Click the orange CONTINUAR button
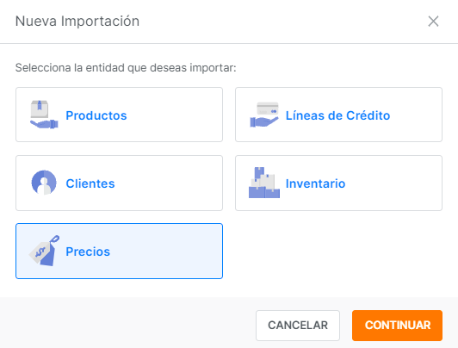 [x=397, y=326]
